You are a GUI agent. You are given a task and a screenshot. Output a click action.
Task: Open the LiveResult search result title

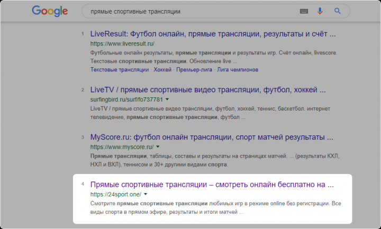[213, 34]
